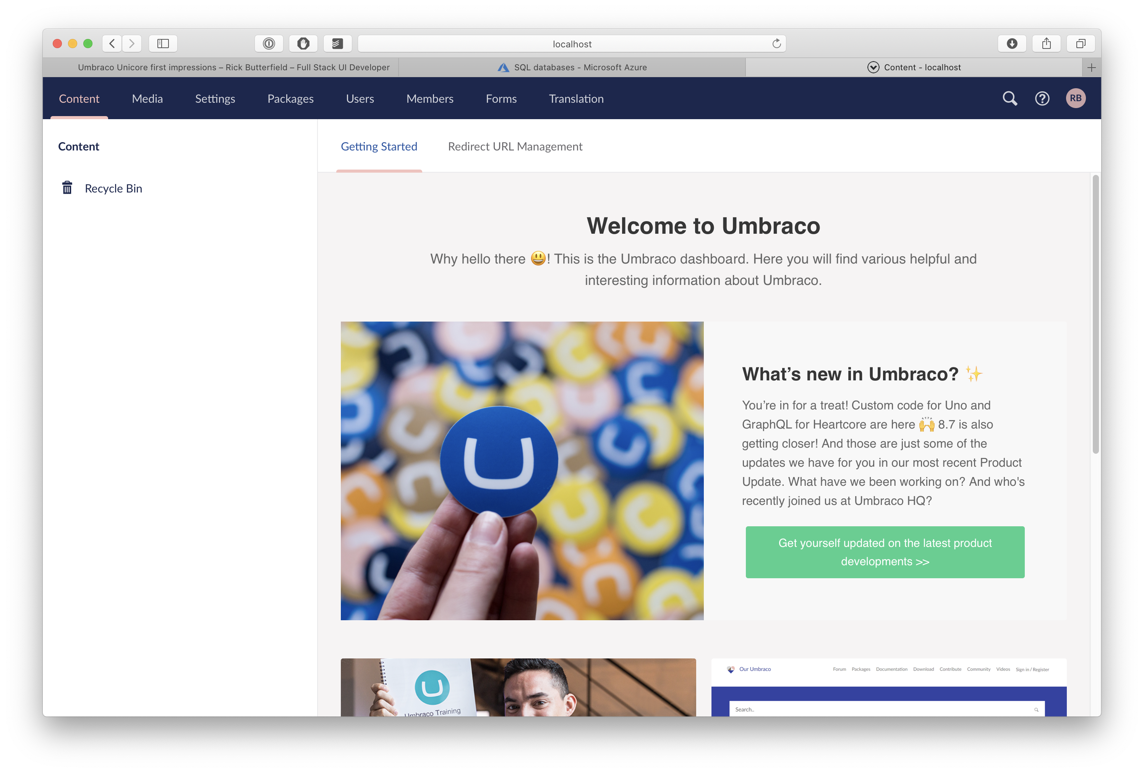This screenshot has height=773, width=1144.
Task: Open Umbraco help with the question mark icon
Action: click(x=1042, y=98)
